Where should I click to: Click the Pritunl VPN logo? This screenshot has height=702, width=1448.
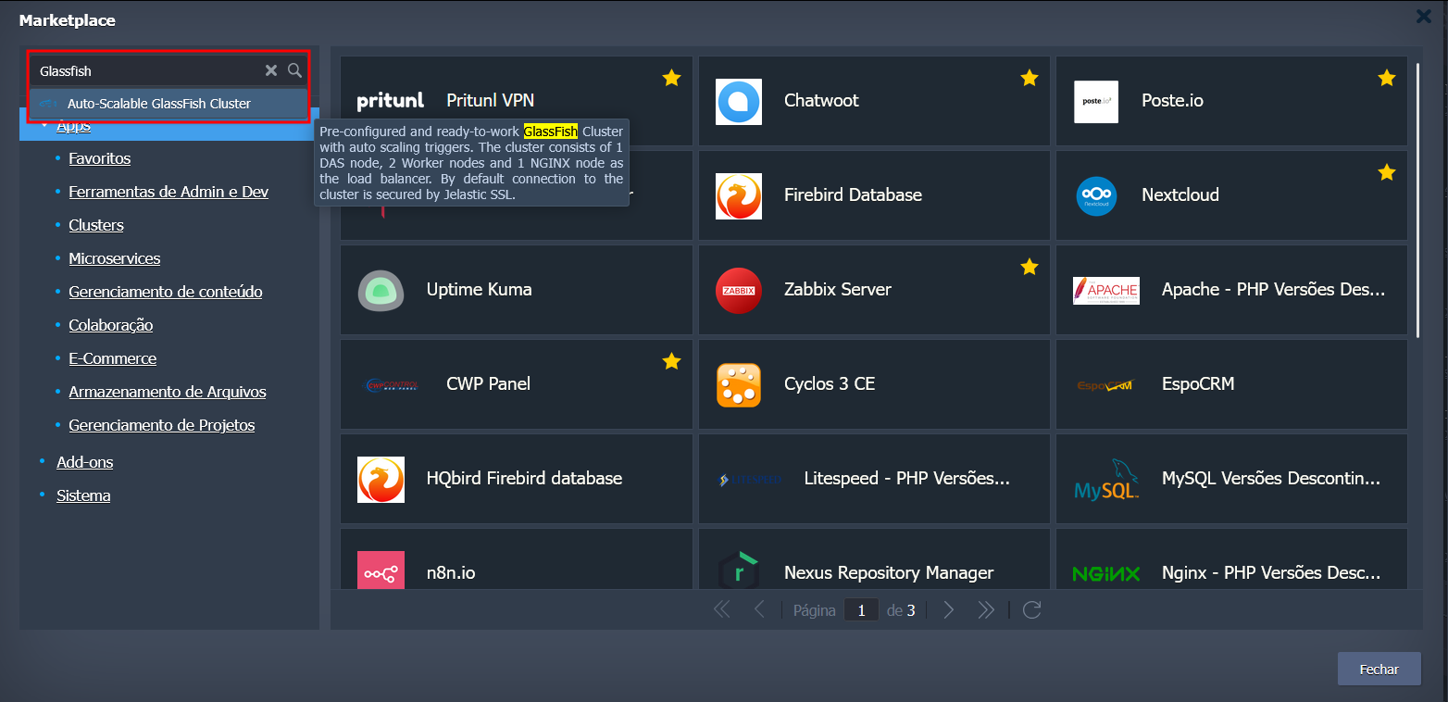[390, 101]
